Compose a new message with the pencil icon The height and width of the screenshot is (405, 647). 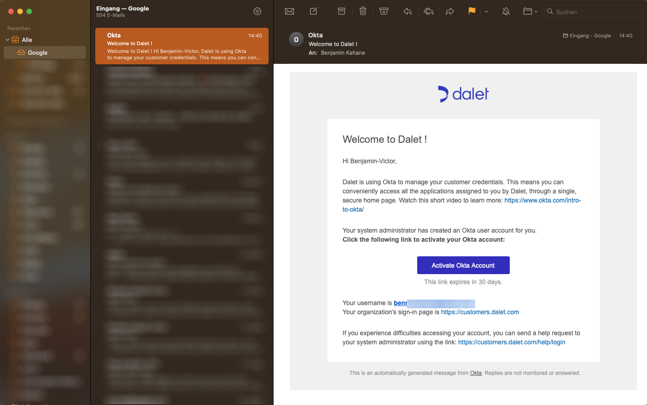[314, 11]
